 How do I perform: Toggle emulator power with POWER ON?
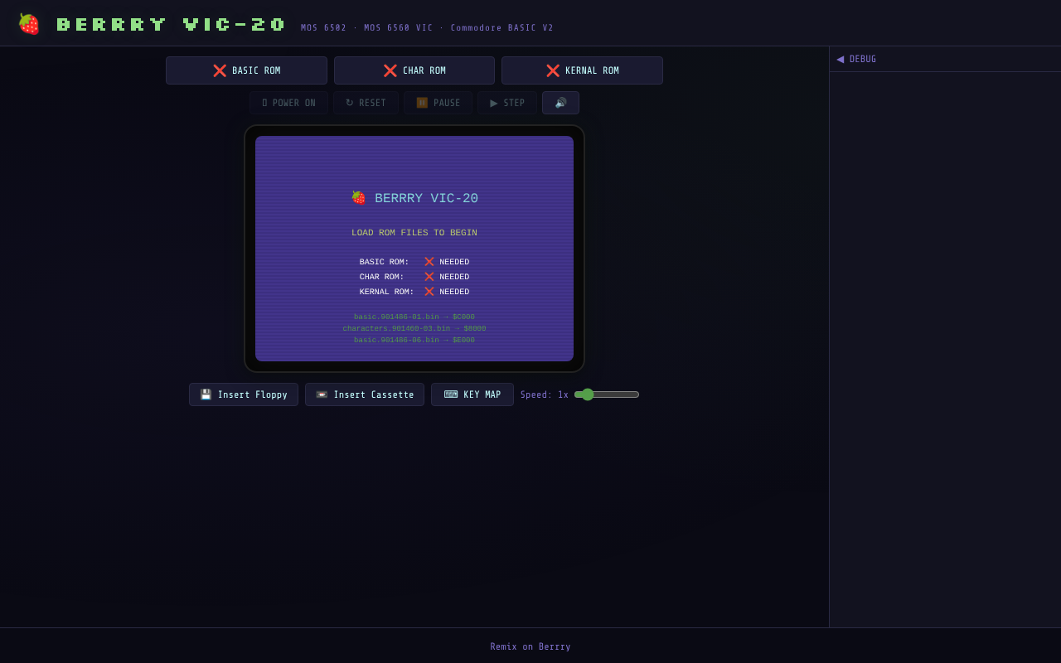[288, 102]
